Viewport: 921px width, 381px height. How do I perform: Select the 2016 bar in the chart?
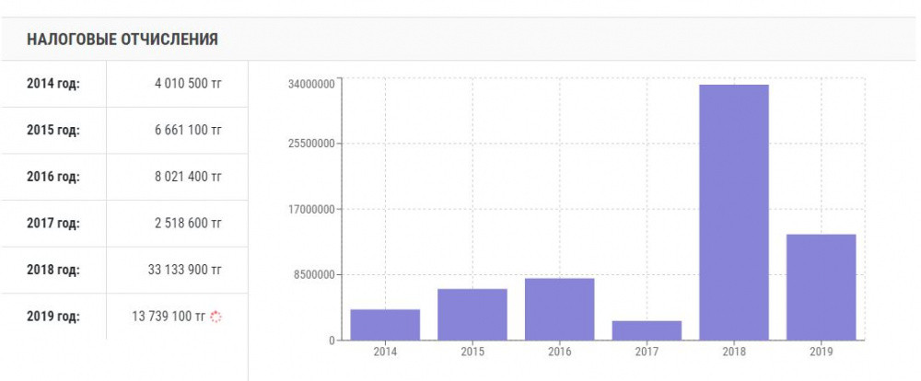point(559,308)
